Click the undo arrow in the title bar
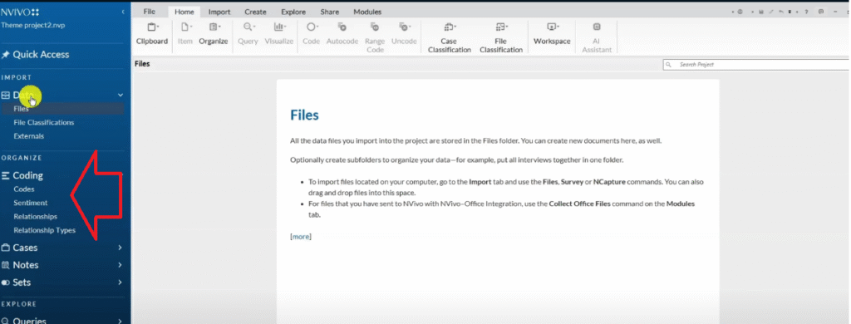Image resolution: width=851 pixels, height=324 pixels. coord(781,12)
